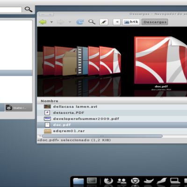Select developerofsummer2009.pdf row

coord(112,119)
